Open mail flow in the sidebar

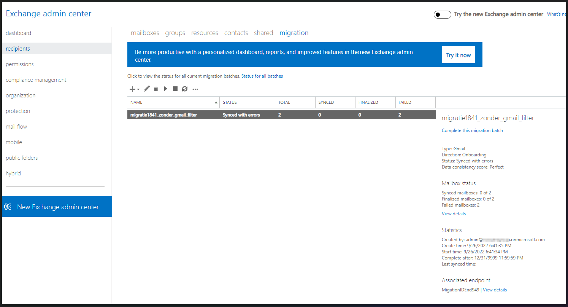tap(16, 127)
